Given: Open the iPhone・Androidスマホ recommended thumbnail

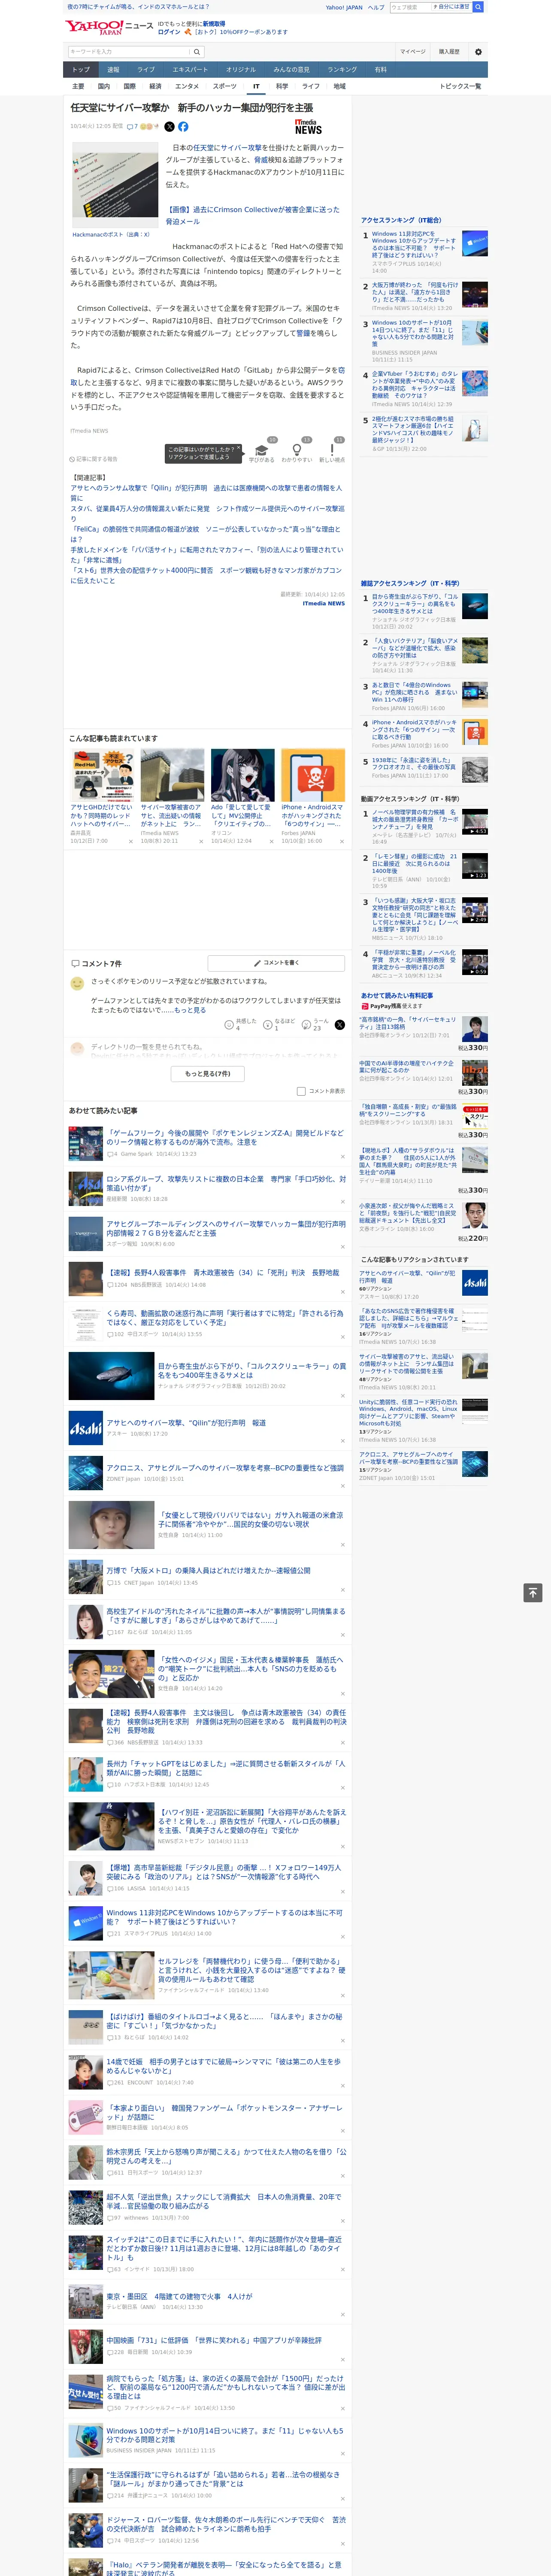Looking at the screenshot, I should [x=313, y=775].
